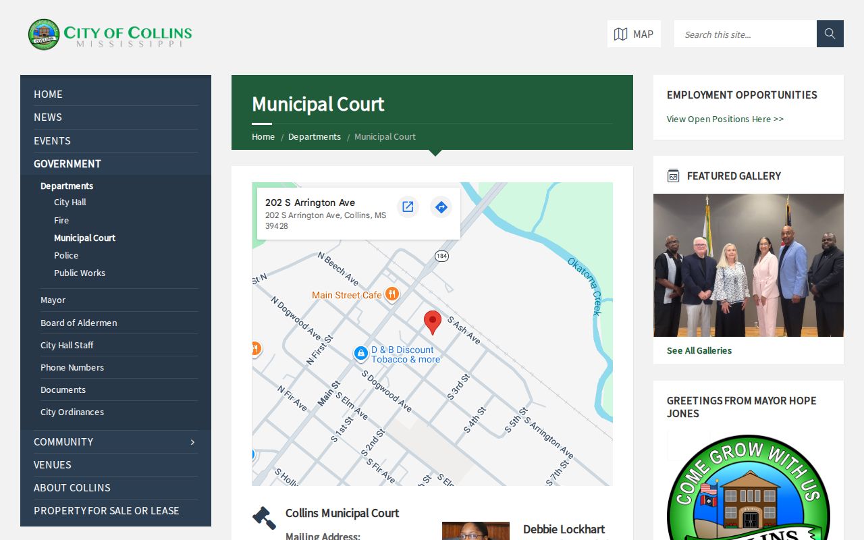Open the featured gallery group photo
Viewport: 864px width, 540px height.
pos(749,265)
